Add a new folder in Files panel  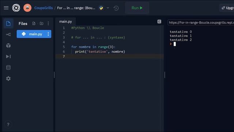coord(41,23)
